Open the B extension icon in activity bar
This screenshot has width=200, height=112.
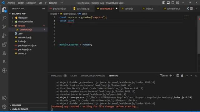tap(4, 62)
